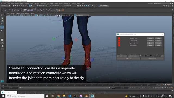Click the Bake Animation button

tap(152, 59)
